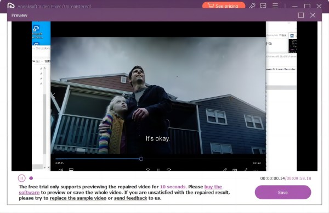Click the embedded player's pause icon
This screenshot has height=213, width=329.
click(x=158, y=170)
